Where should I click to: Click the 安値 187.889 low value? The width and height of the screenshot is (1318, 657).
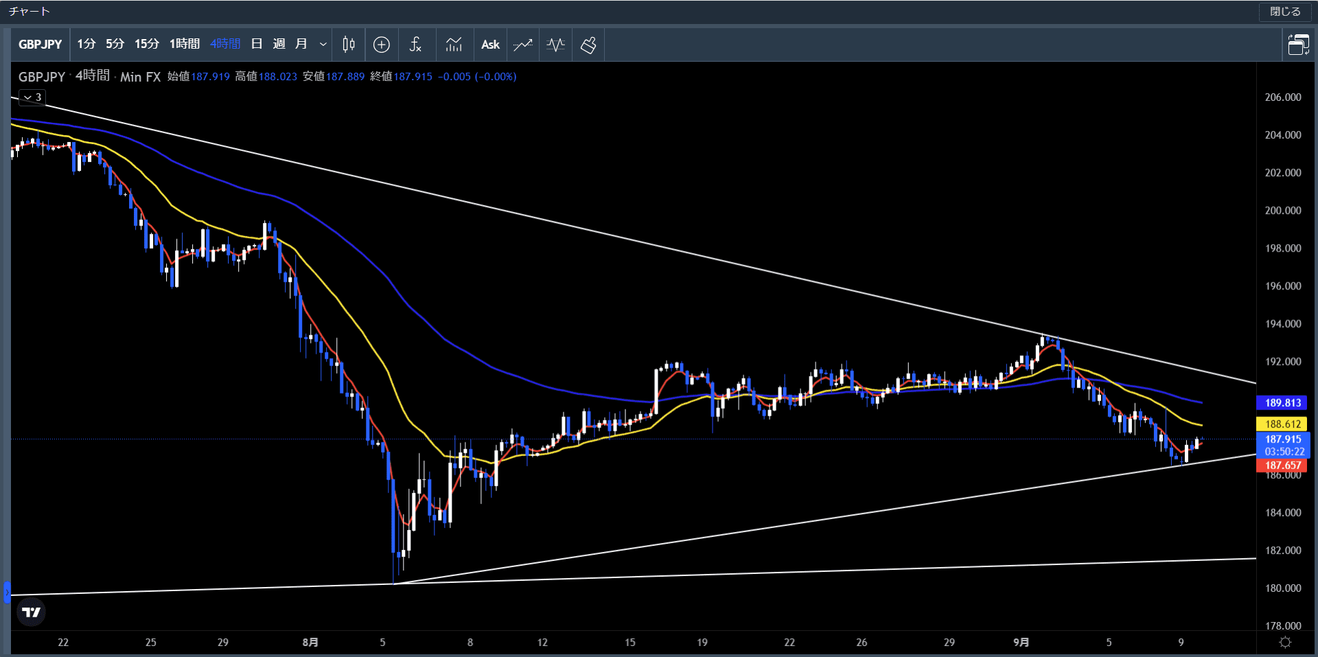pyautogui.click(x=334, y=77)
